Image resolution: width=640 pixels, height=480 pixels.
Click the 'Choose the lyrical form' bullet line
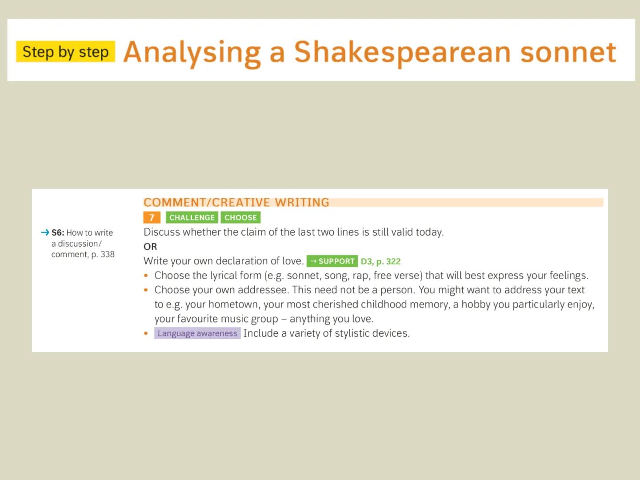[x=371, y=276]
